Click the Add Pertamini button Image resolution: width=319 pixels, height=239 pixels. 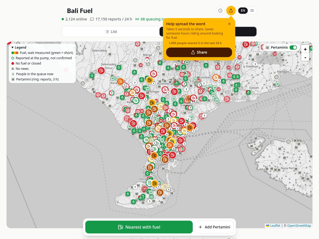[214, 227]
